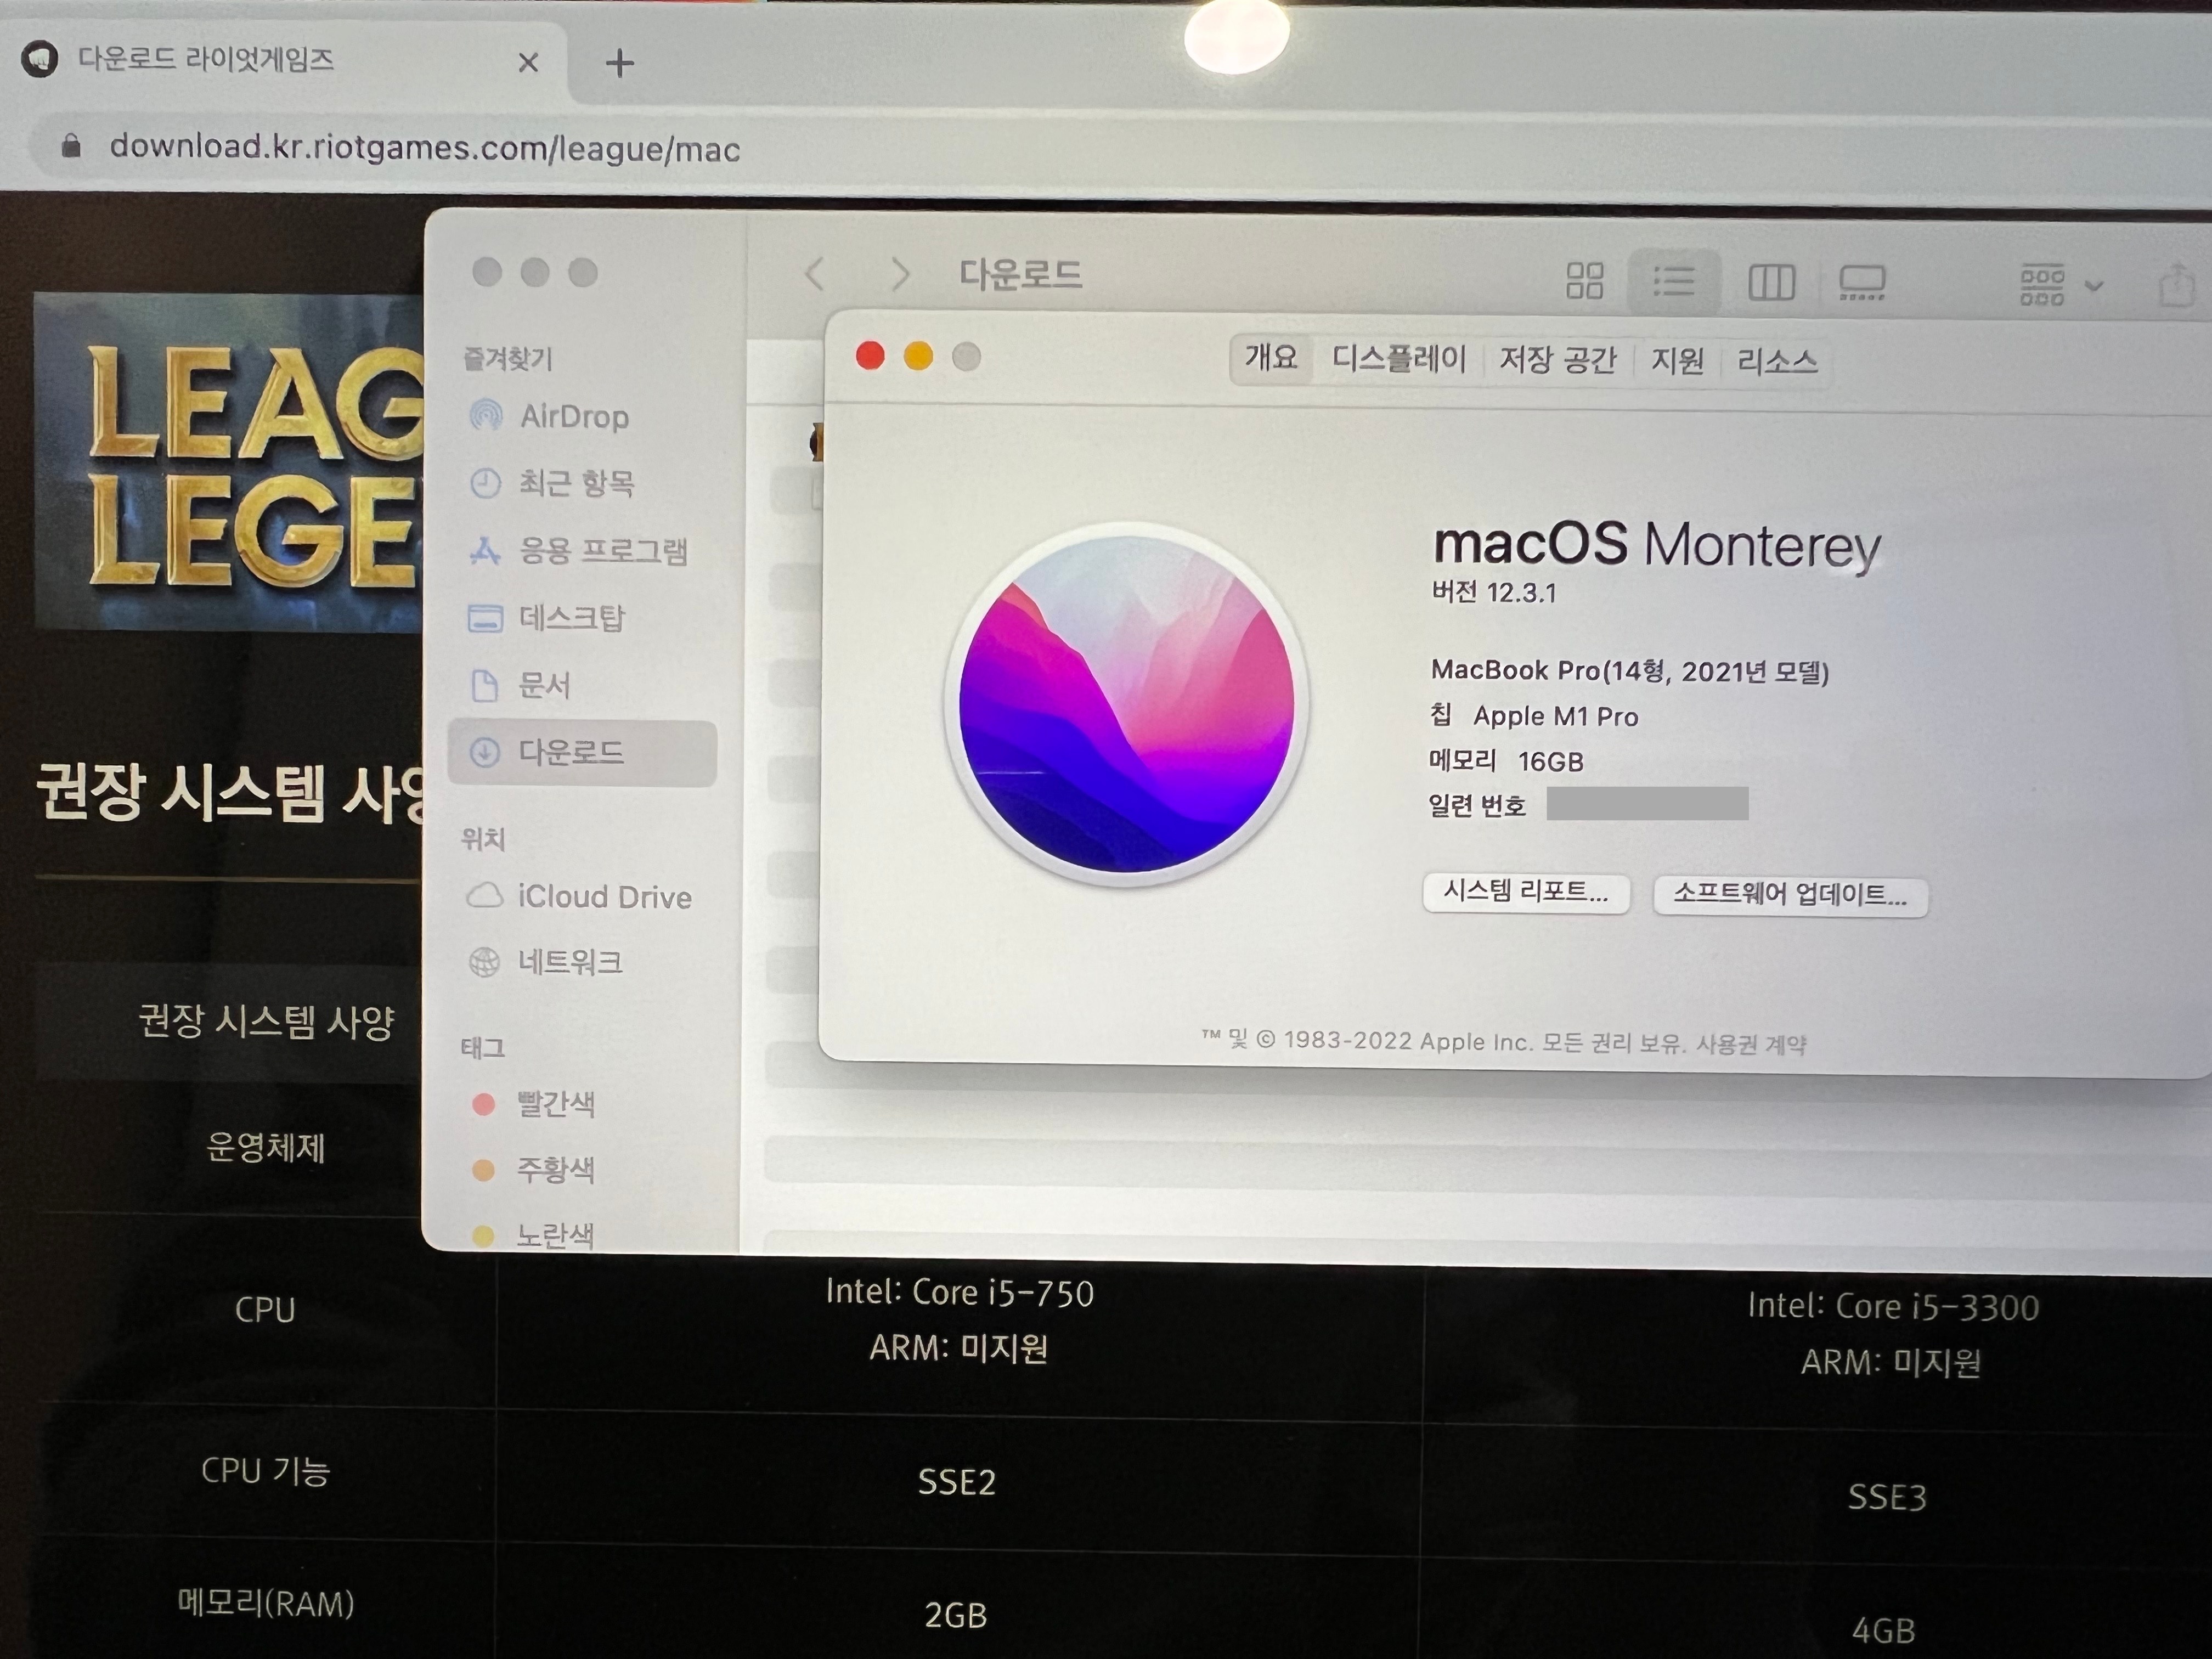
Task: Click the lock icon in address bar
Action: tap(71, 146)
